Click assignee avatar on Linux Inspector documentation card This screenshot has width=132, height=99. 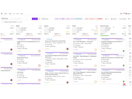point(124,51)
